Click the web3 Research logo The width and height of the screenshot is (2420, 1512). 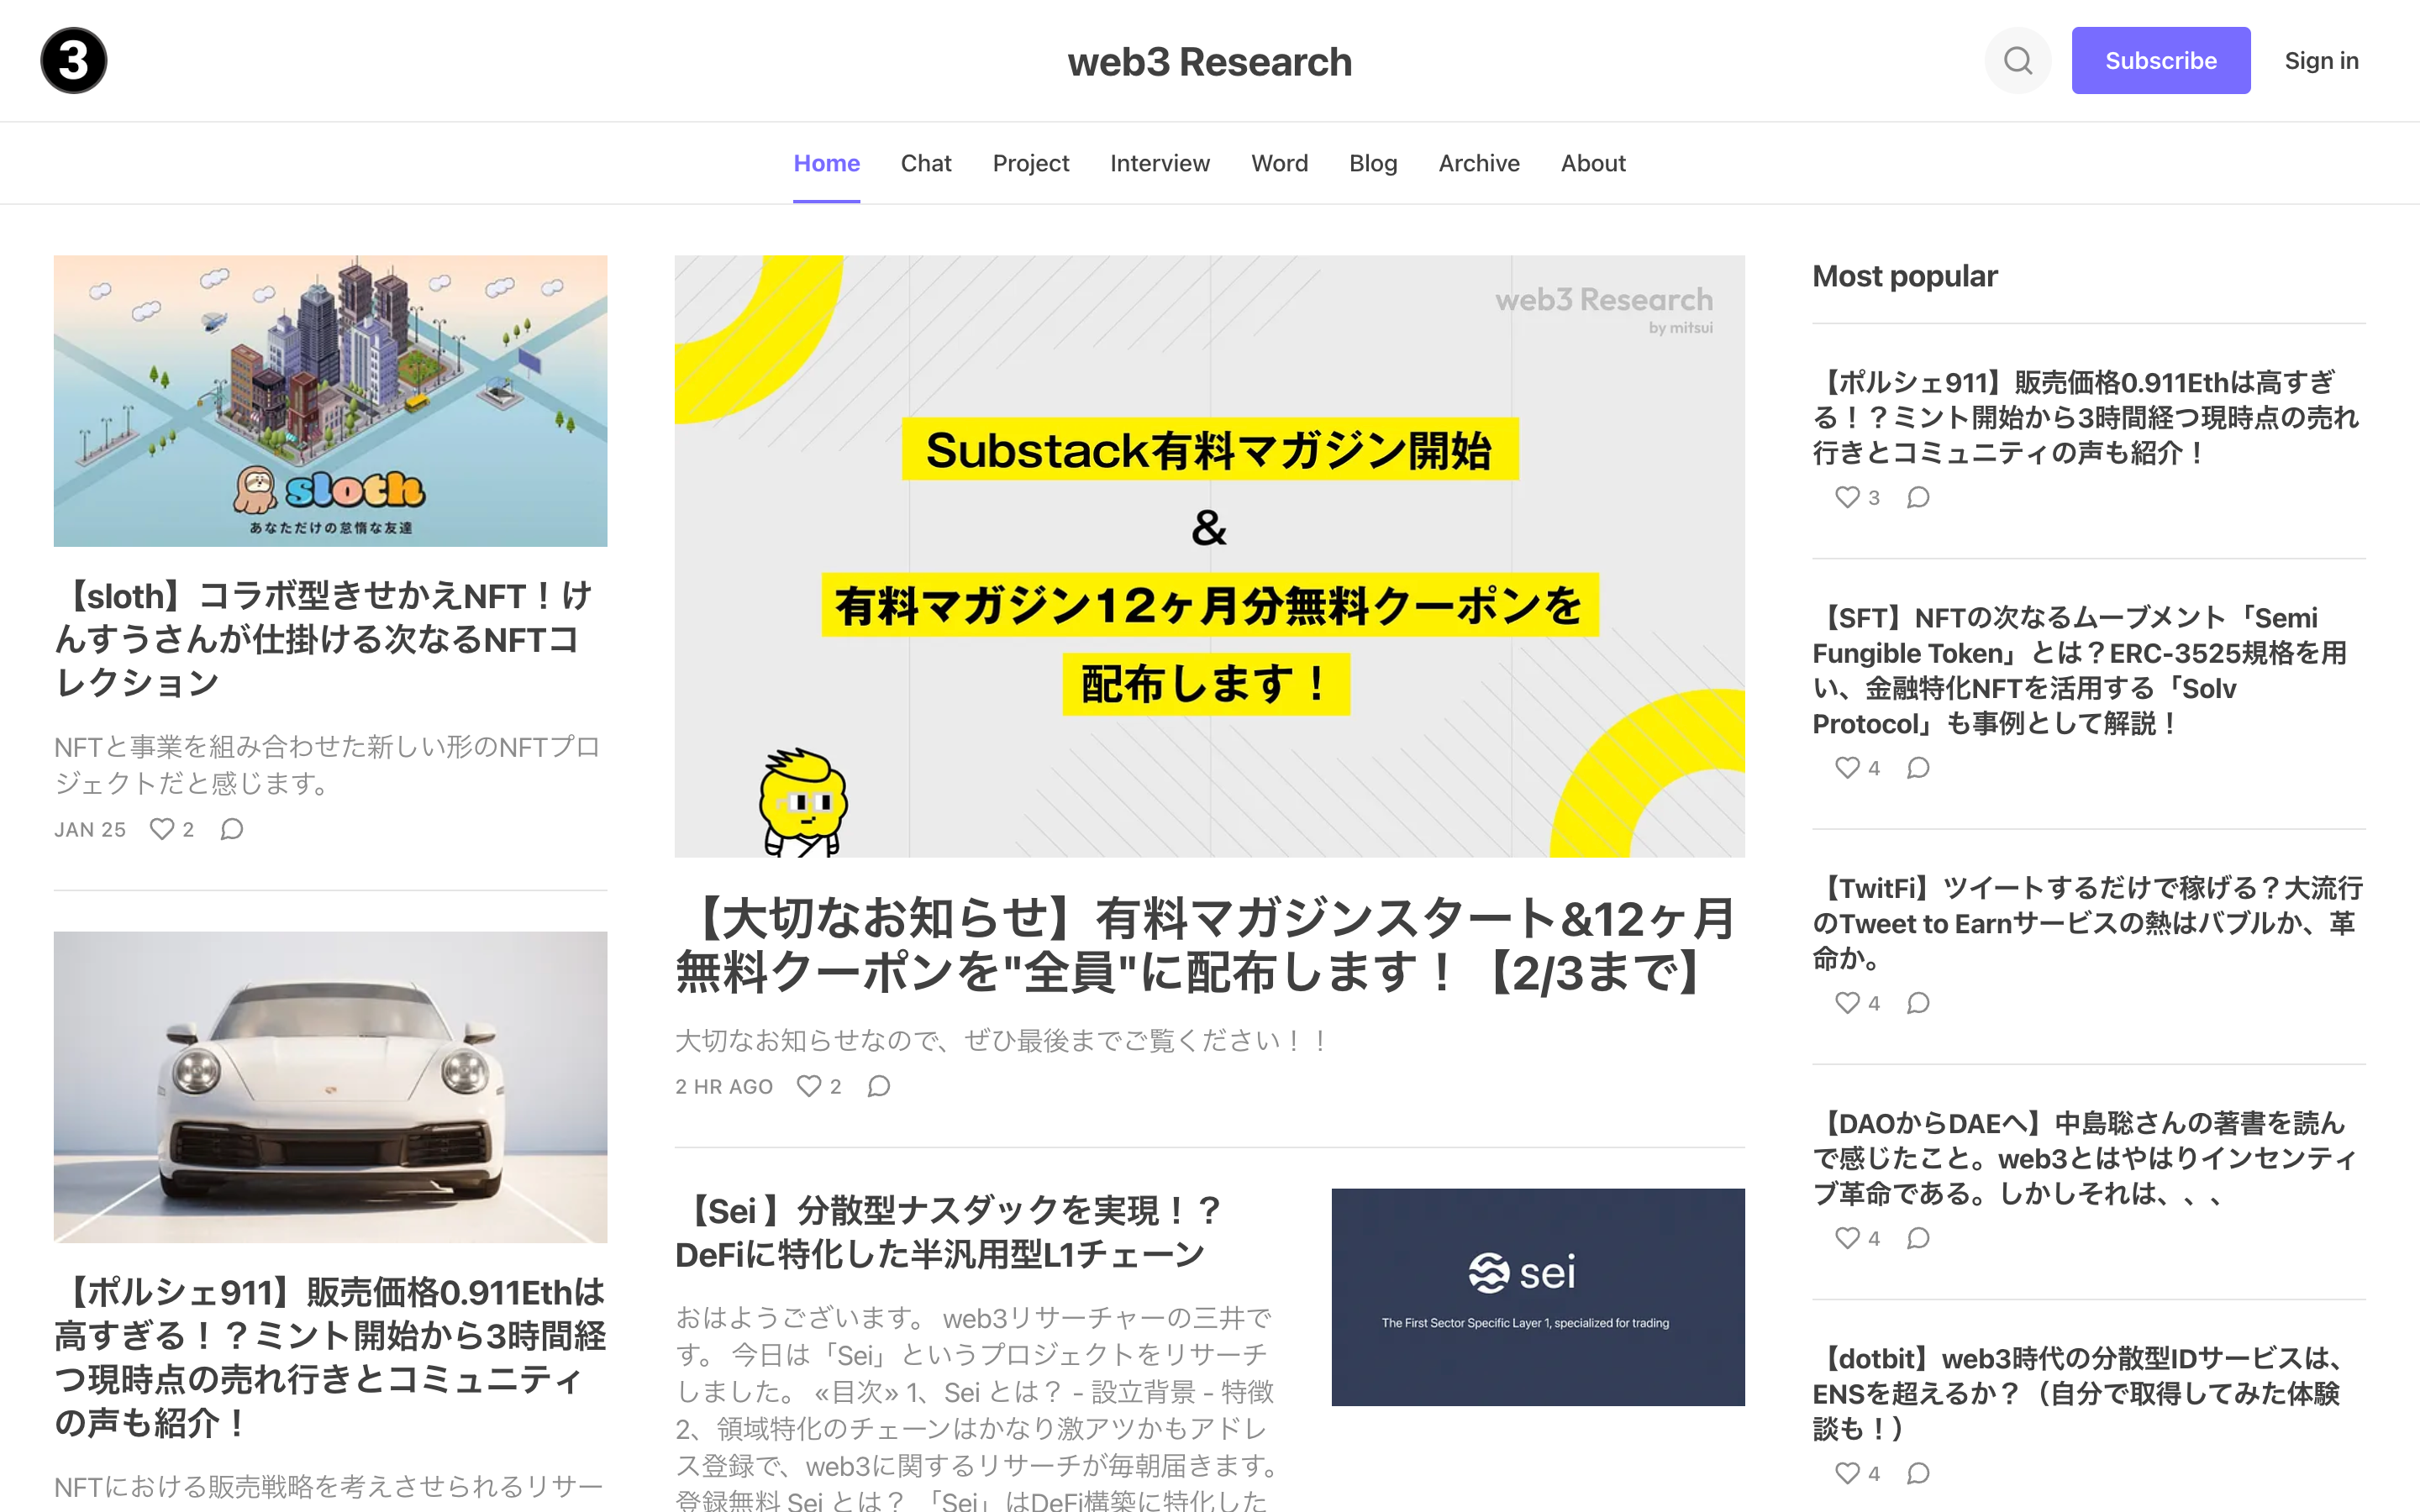click(x=73, y=60)
